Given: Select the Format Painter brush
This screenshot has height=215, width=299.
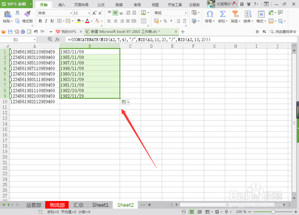Looking at the screenshot, I should pyautogui.click(x=28, y=14).
